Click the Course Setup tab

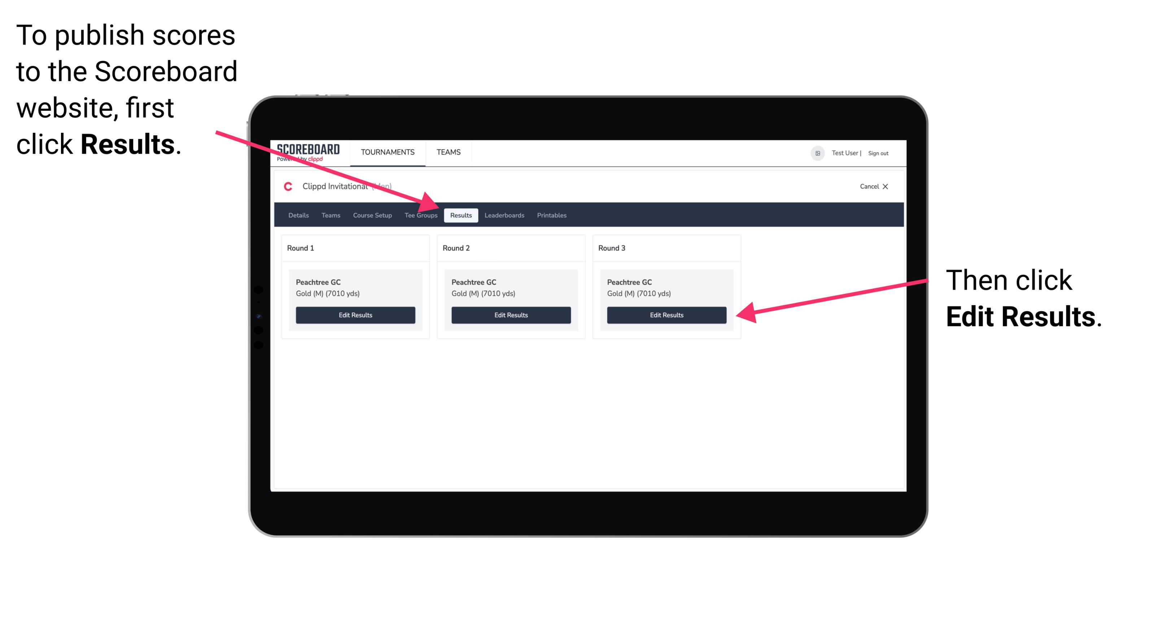pos(371,216)
